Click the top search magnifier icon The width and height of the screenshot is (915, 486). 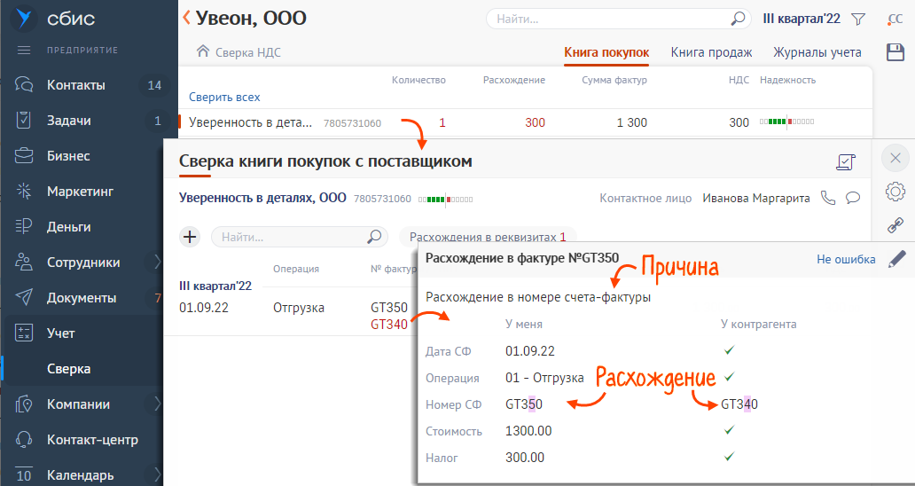(x=739, y=19)
